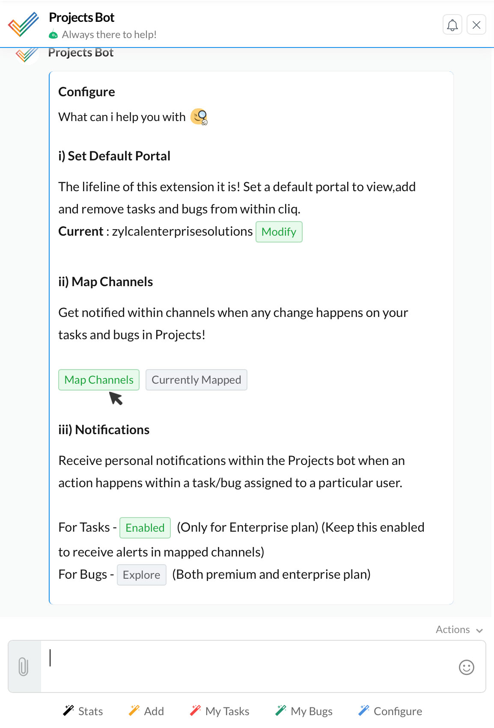Toggle the Enabled button for Tasks notifications
494x728 pixels.
pos(145,528)
